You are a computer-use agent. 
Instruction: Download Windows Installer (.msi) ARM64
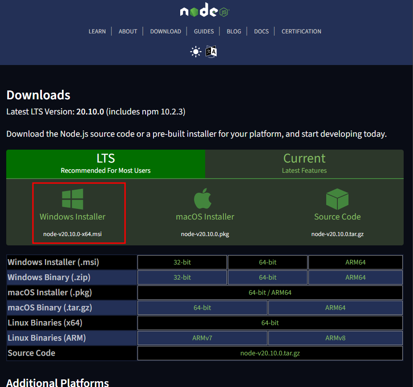coord(356,262)
